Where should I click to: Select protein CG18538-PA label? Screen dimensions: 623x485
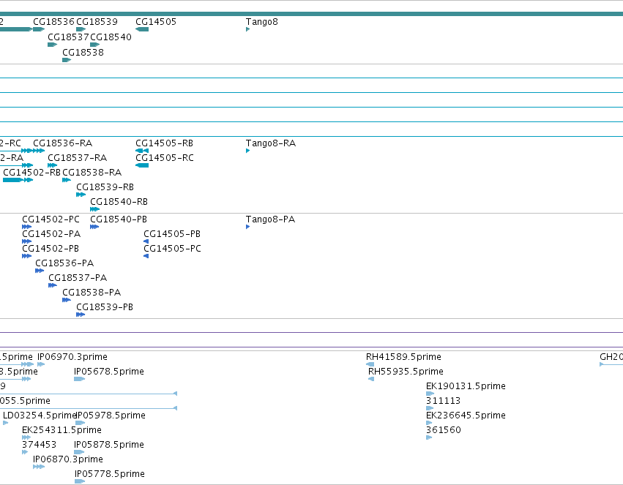point(92,293)
